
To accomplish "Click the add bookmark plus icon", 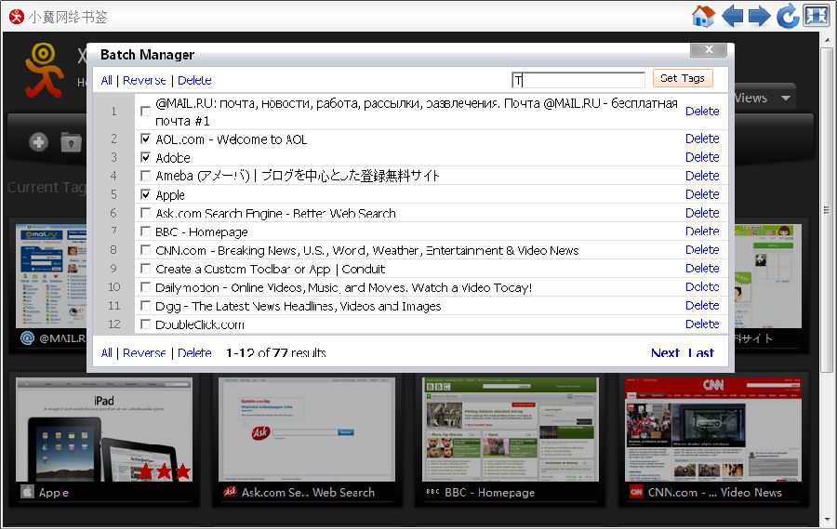I will pos(38,142).
